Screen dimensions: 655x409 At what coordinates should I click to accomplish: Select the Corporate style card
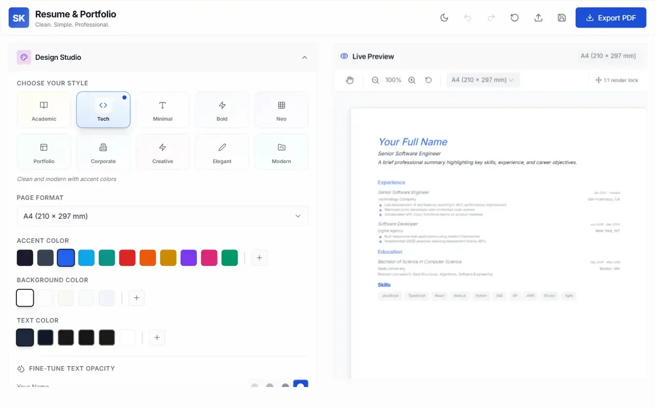click(103, 152)
